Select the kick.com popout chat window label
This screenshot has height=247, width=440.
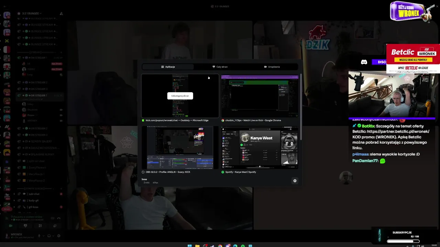(177, 120)
